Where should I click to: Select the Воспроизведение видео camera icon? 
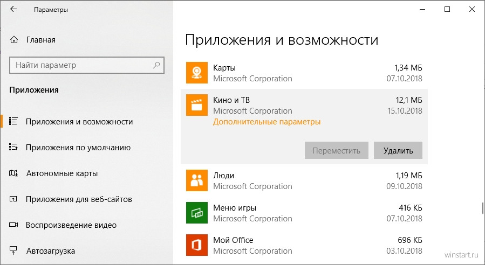[x=13, y=225]
